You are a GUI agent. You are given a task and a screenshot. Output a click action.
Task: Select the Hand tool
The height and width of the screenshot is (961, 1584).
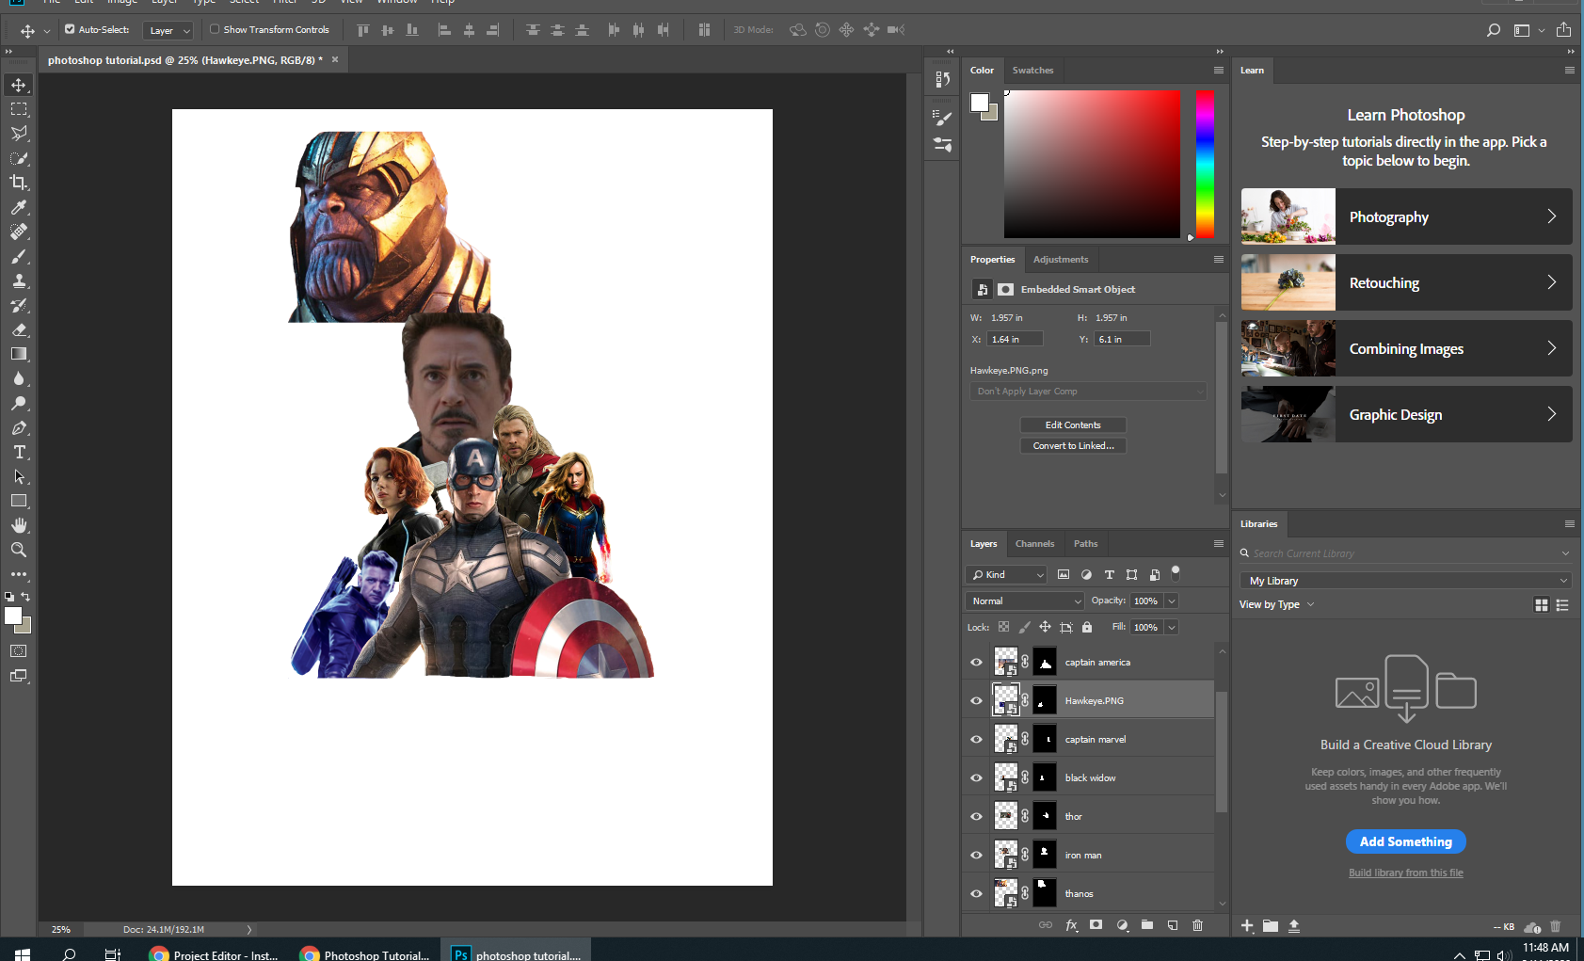(19, 525)
